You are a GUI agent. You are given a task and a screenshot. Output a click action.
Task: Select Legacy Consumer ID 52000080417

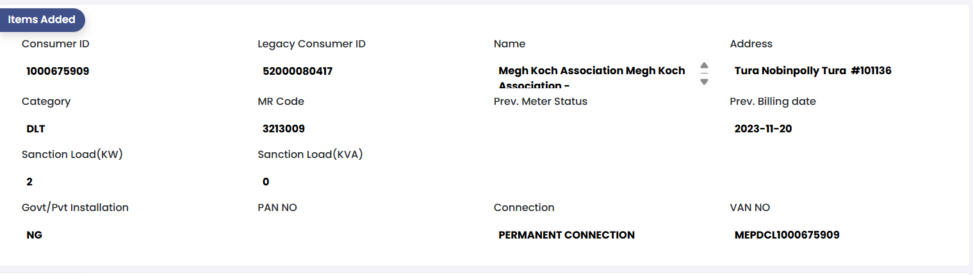tap(297, 72)
